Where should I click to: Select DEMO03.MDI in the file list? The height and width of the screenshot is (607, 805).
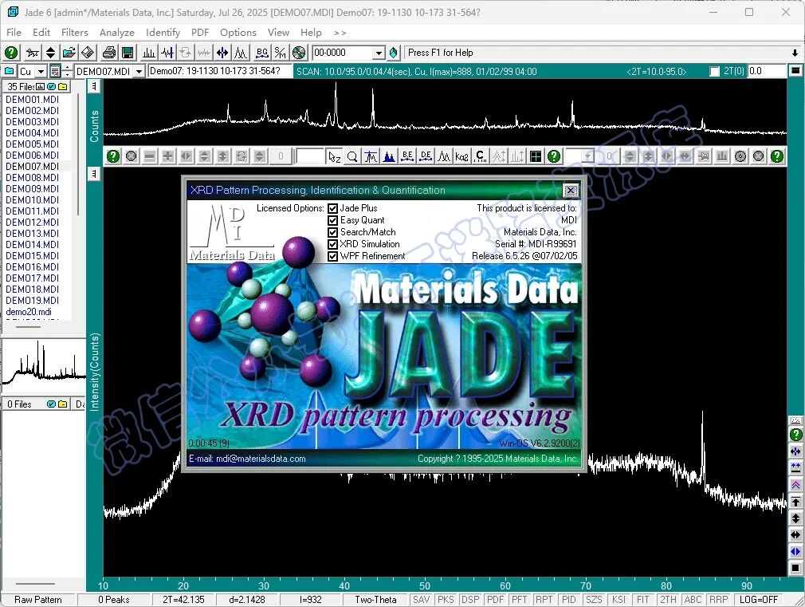[33, 122]
